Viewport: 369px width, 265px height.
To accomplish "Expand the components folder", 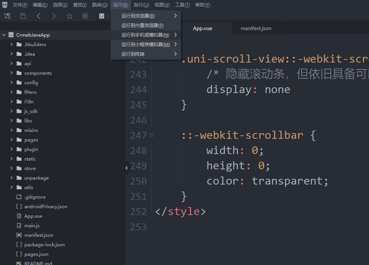I will pos(11,73).
